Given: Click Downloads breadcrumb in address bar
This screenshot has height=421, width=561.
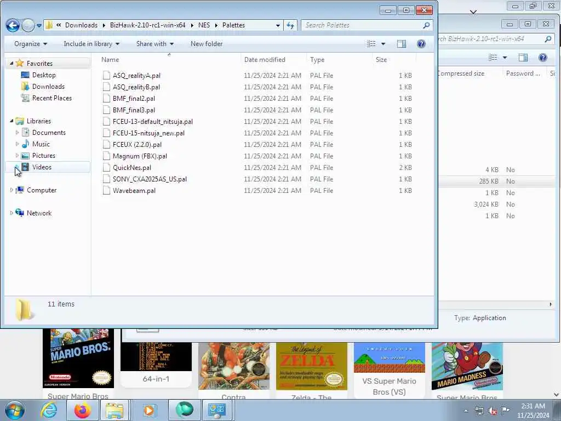Looking at the screenshot, I should [x=81, y=25].
